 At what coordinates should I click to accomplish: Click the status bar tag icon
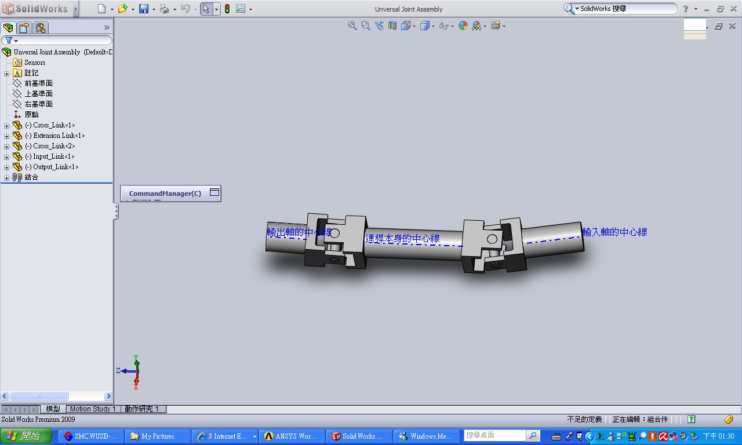pyautogui.click(x=729, y=420)
